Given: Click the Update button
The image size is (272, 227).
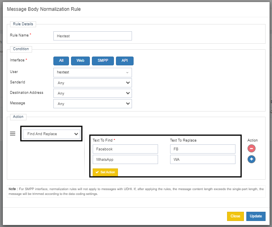Looking at the screenshot, I should (x=256, y=216).
